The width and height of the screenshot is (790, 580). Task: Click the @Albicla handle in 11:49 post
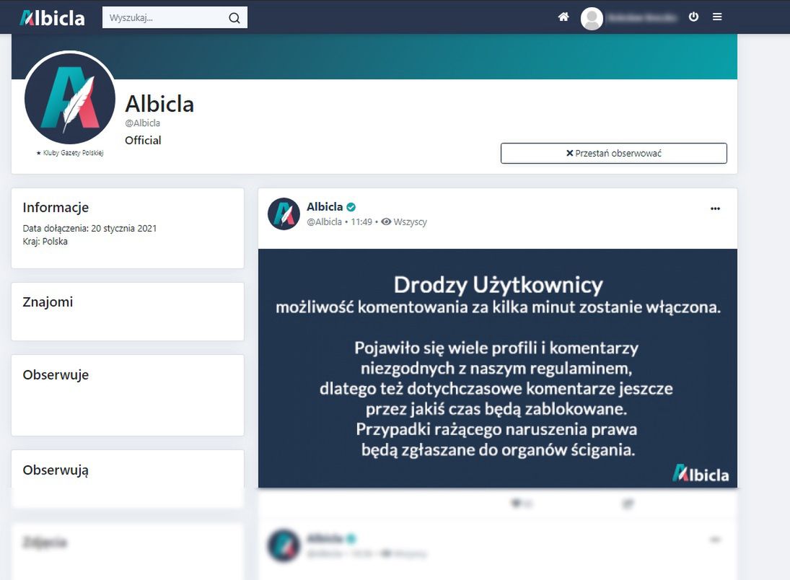point(324,221)
